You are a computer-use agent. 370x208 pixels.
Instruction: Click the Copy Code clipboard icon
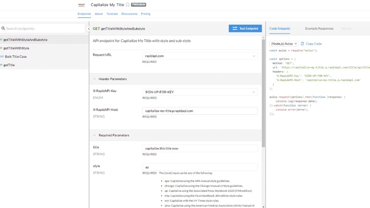303,44
